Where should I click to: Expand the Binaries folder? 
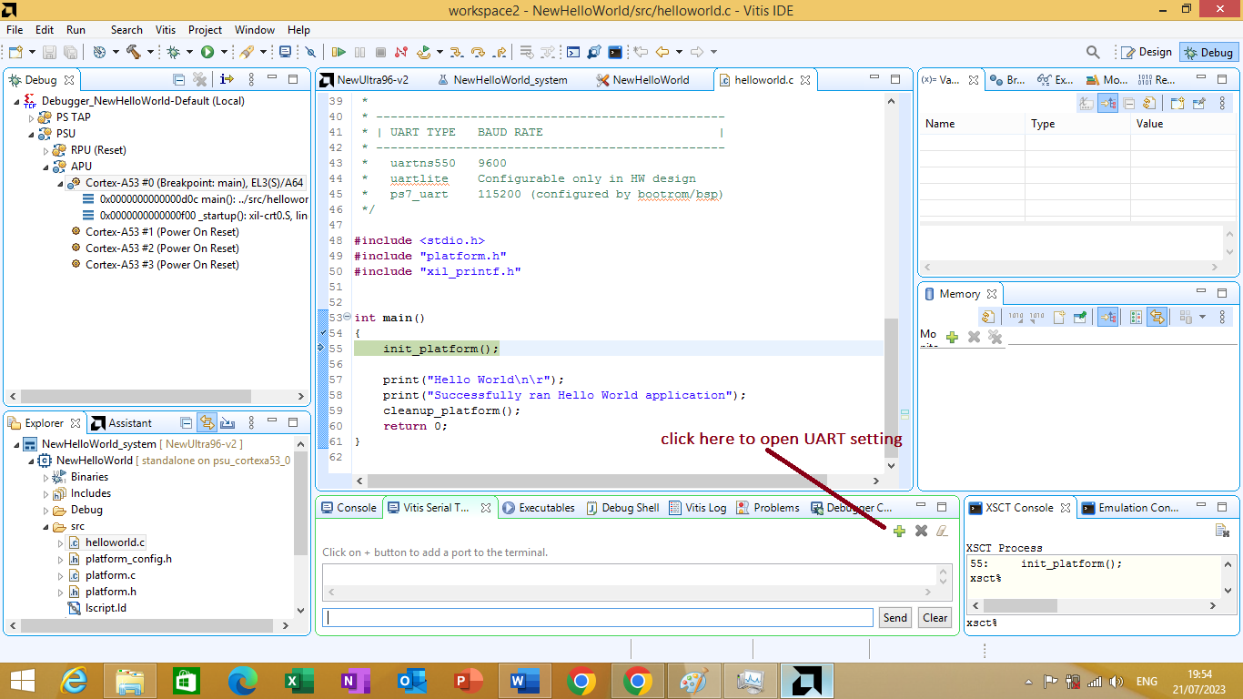point(45,477)
